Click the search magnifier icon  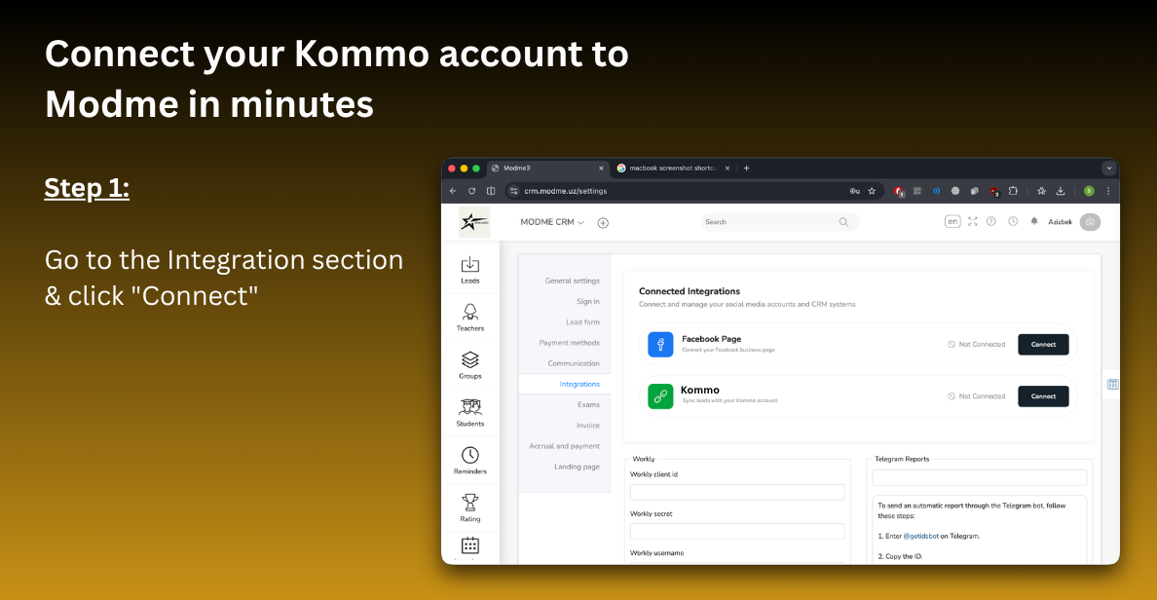click(843, 222)
